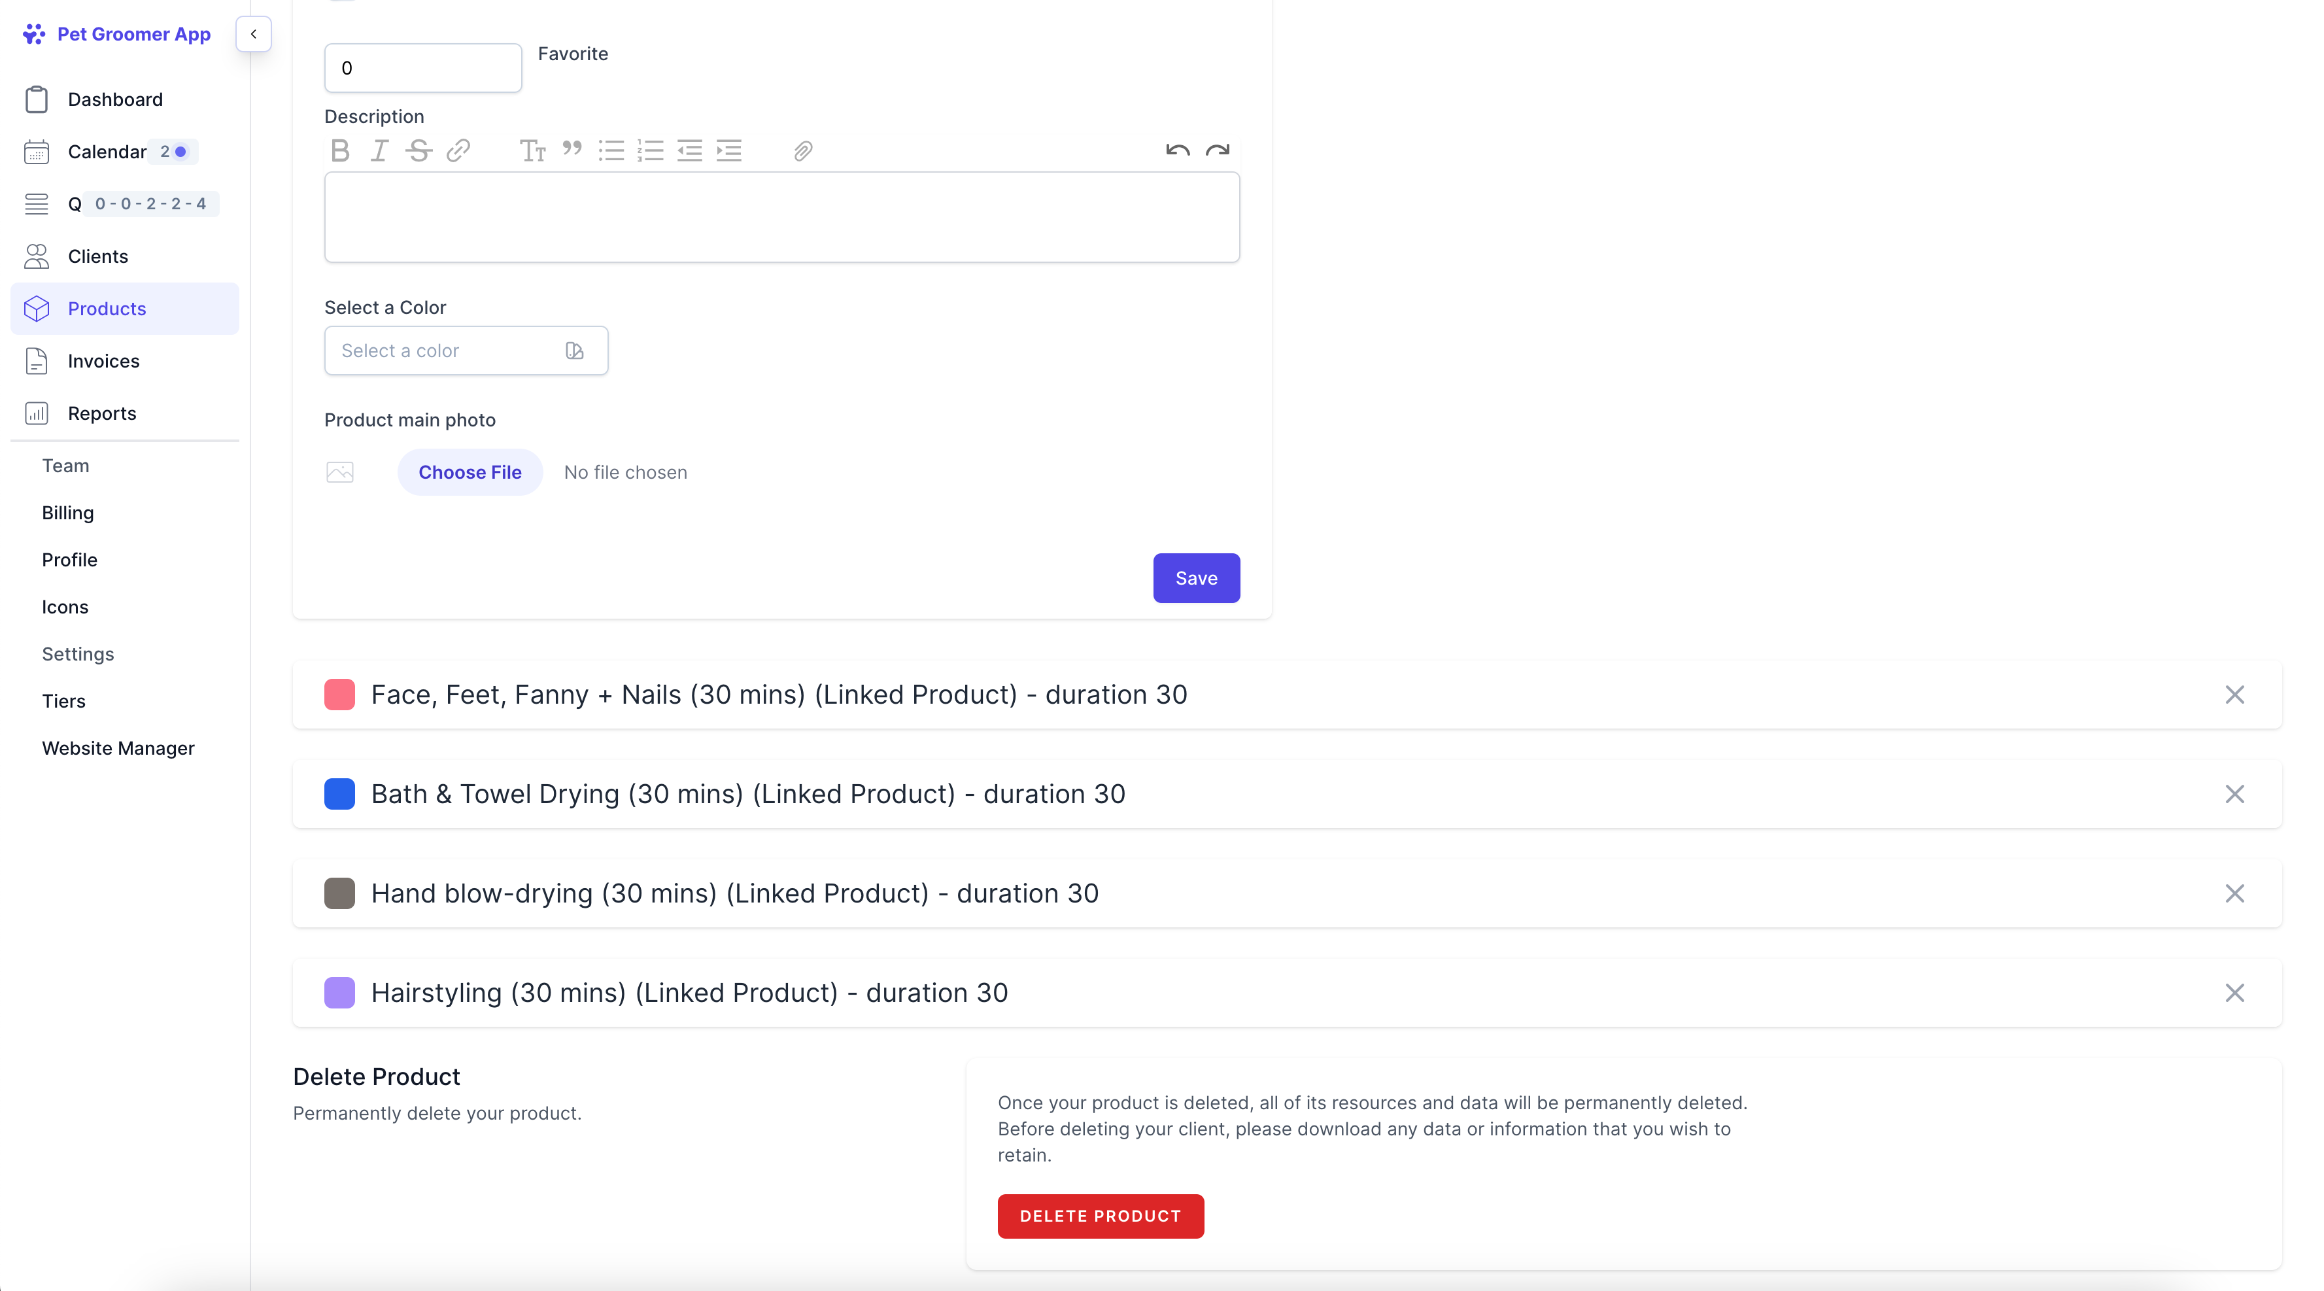Viewport: 2324px width, 1291px height.
Task: Open Website Manager settings link
Action: [117, 748]
